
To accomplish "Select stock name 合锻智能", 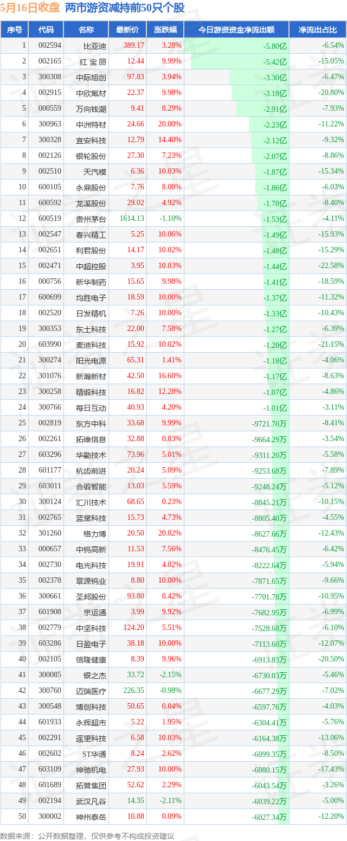I will [x=91, y=486].
